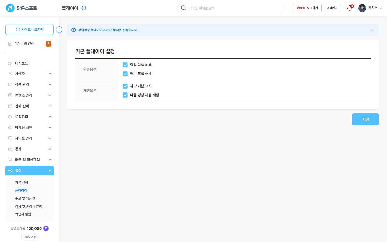This screenshot has width=387, height=242.
Task: Click the 운영관리 icon
Action: pyautogui.click(x=10, y=117)
